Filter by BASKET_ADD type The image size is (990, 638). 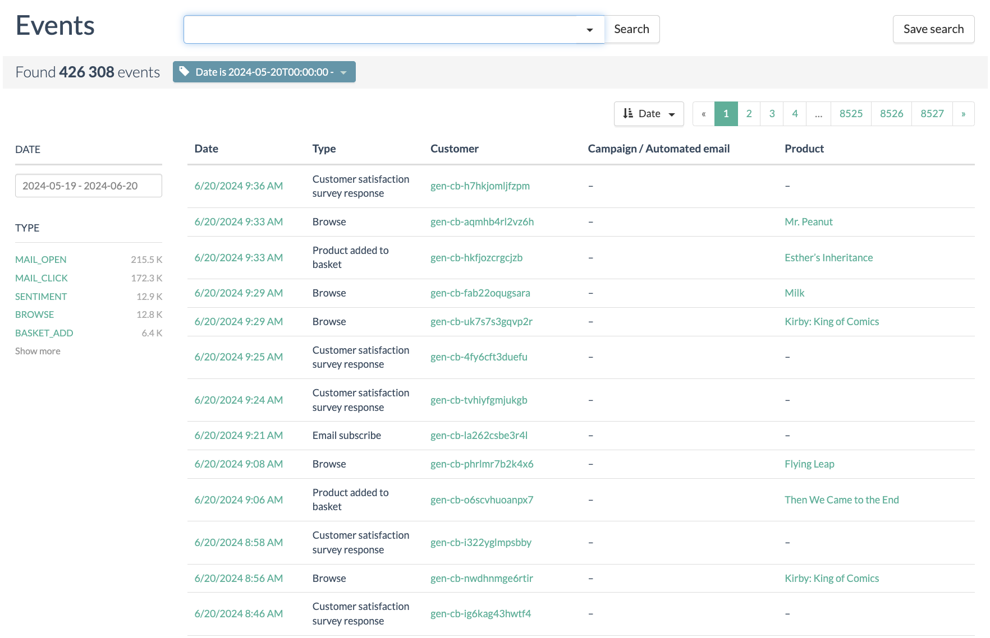[x=44, y=333]
